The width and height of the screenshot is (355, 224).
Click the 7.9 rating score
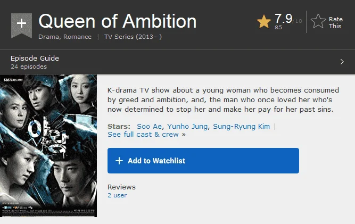coord(284,19)
